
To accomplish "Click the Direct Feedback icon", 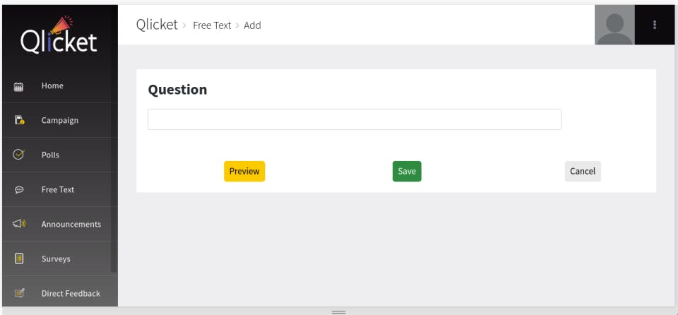I will 19,293.
